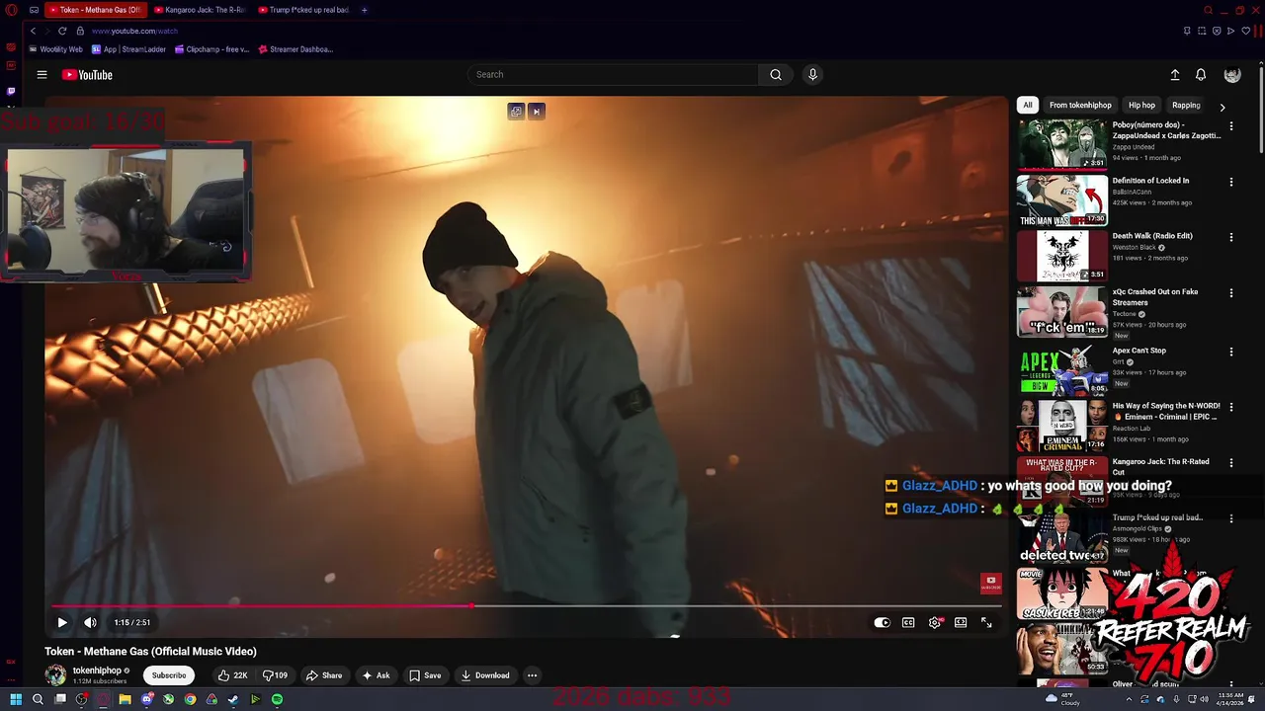Open the Create upload icon in YouTube header

pos(1175,75)
